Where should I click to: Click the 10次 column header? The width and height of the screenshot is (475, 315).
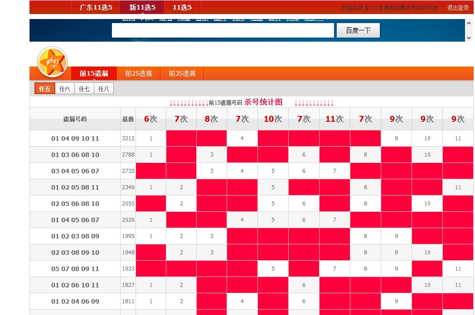pos(273,119)
